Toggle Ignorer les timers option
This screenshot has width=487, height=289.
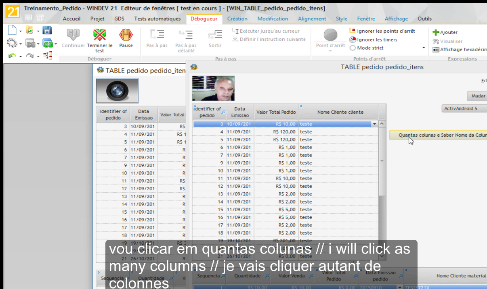[373, 40]
